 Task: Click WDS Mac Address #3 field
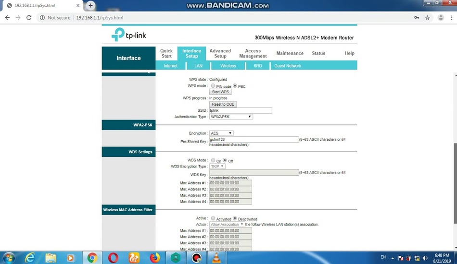[x=230, y=195]
